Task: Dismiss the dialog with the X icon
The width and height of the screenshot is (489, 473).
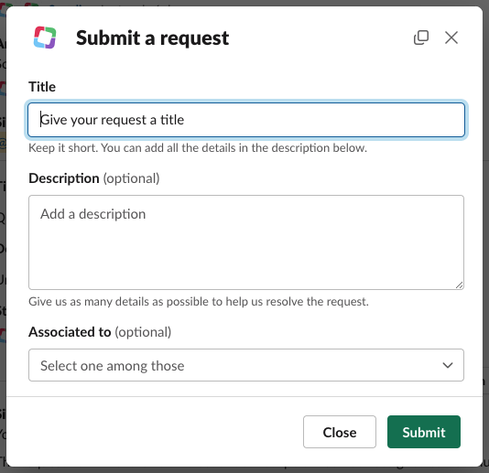Action: coord(451,38)
